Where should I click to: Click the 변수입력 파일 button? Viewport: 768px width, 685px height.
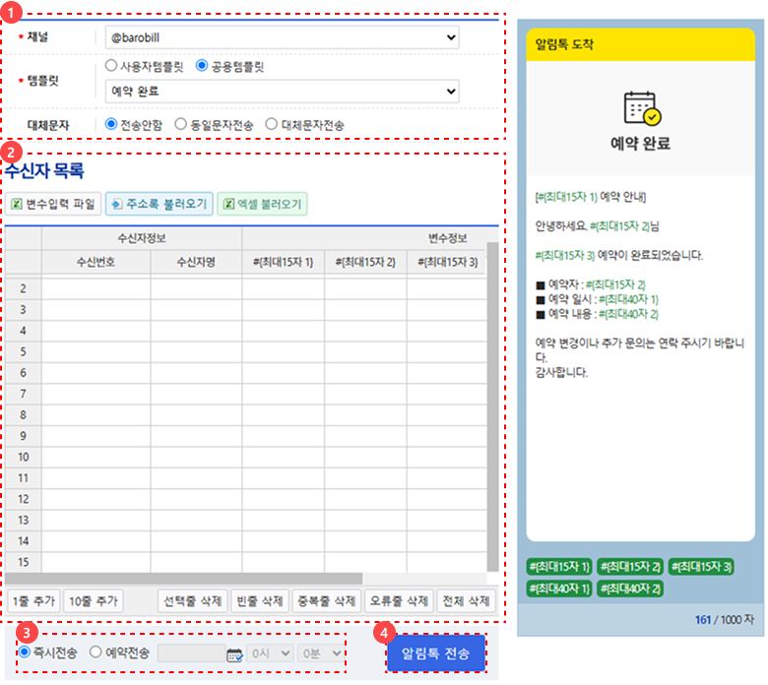pos(53,204)
